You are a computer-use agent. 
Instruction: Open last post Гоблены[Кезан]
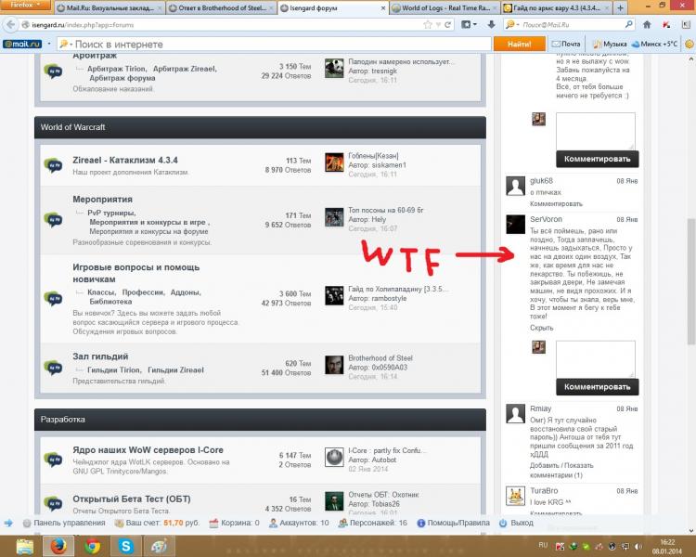[373, 156]
